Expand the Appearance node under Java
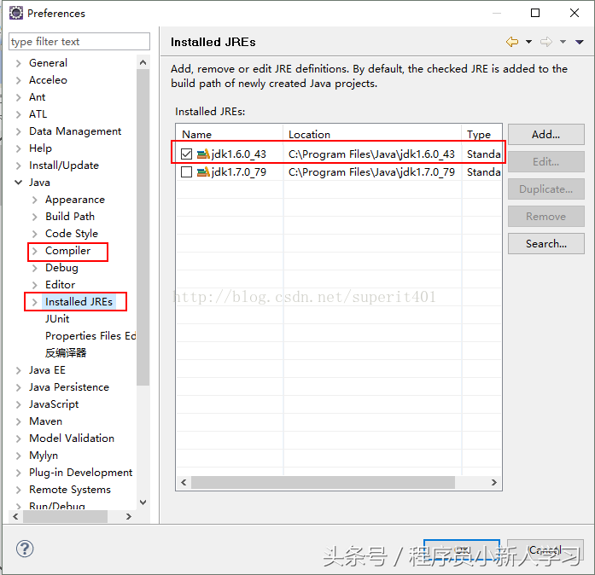Image resolution: width=595 pixels, height=575 pixels. click(34, 200)
